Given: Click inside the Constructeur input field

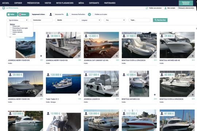Looking at the screenshot, I should (42, 20).
